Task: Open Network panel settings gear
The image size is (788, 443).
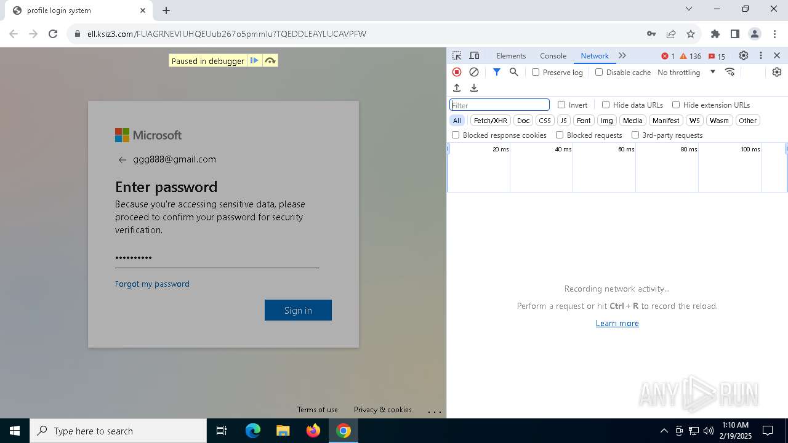Action: [x=777, y=72]
